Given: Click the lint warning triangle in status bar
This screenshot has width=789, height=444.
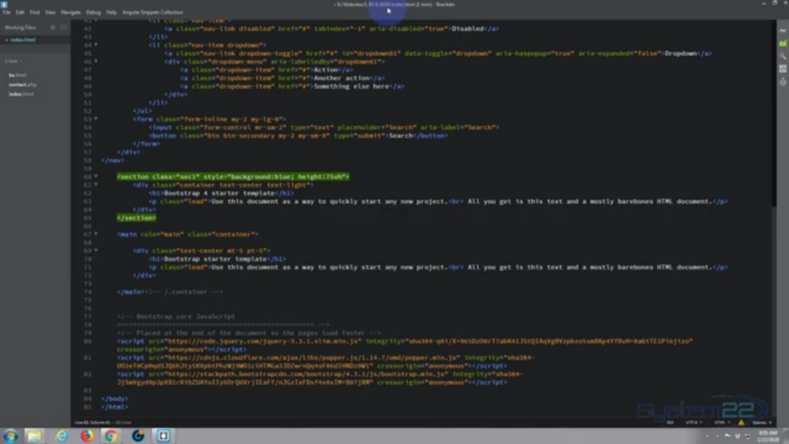Looking at the screenshot, I should (x=741, y=422).
